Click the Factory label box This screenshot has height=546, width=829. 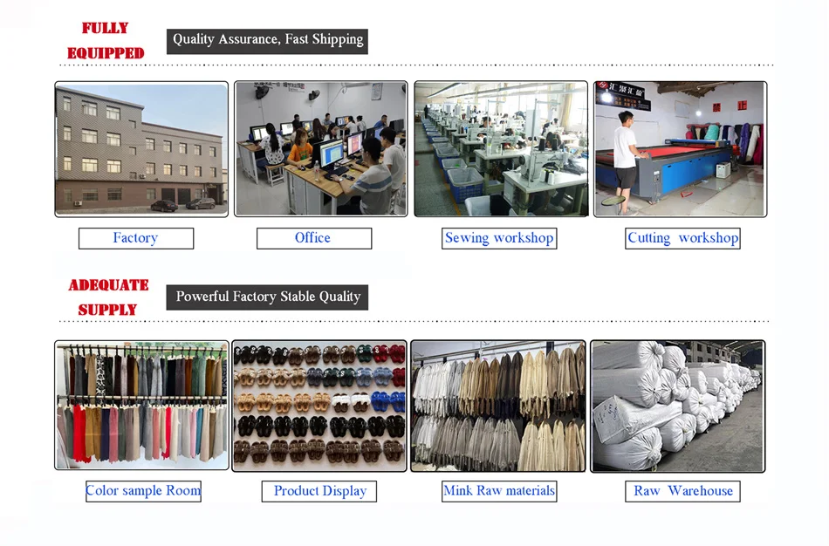click(x=136, y=238)
